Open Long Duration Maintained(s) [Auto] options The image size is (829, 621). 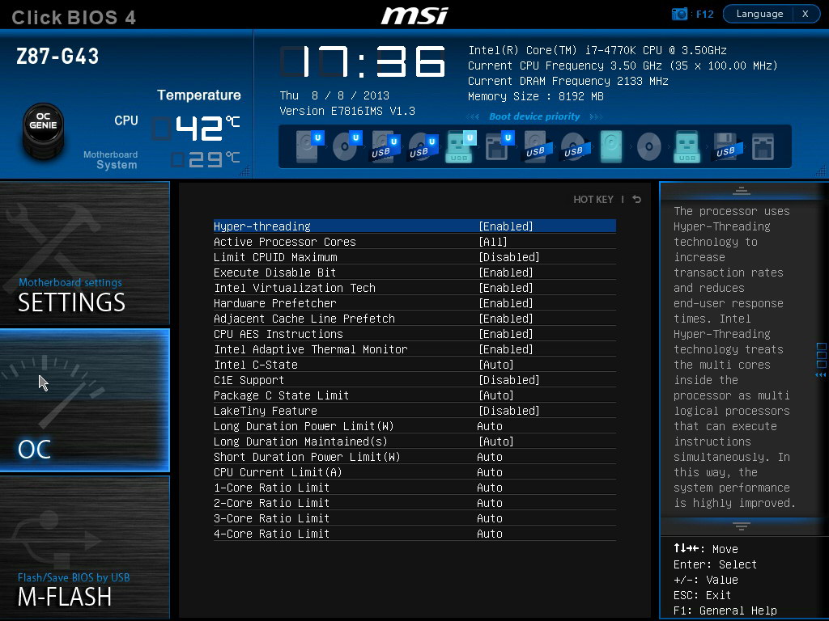[x=496, y=441]
